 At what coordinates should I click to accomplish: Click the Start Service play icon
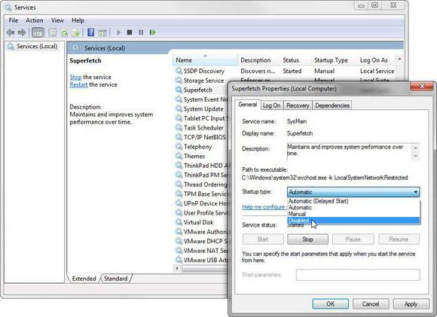click(118, 32)
